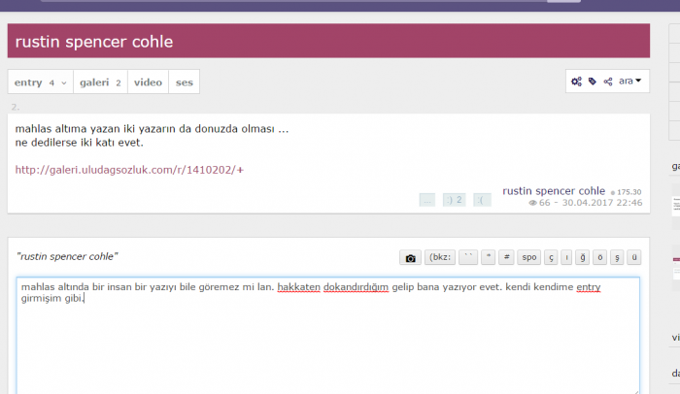Downvote entry with the :( button
Viewport: 680px width, 394px height.
pos(482,200)
